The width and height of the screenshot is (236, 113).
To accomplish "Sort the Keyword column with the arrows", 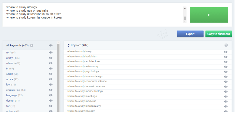I will click(68, 45).
